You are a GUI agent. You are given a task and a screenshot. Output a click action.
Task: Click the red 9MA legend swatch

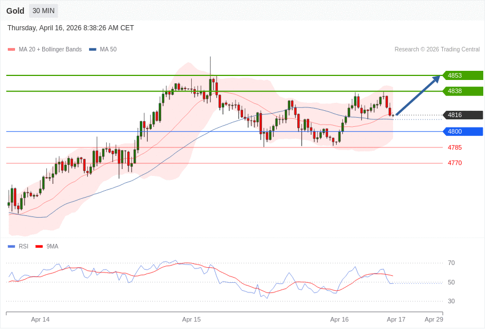pos(39,247)
